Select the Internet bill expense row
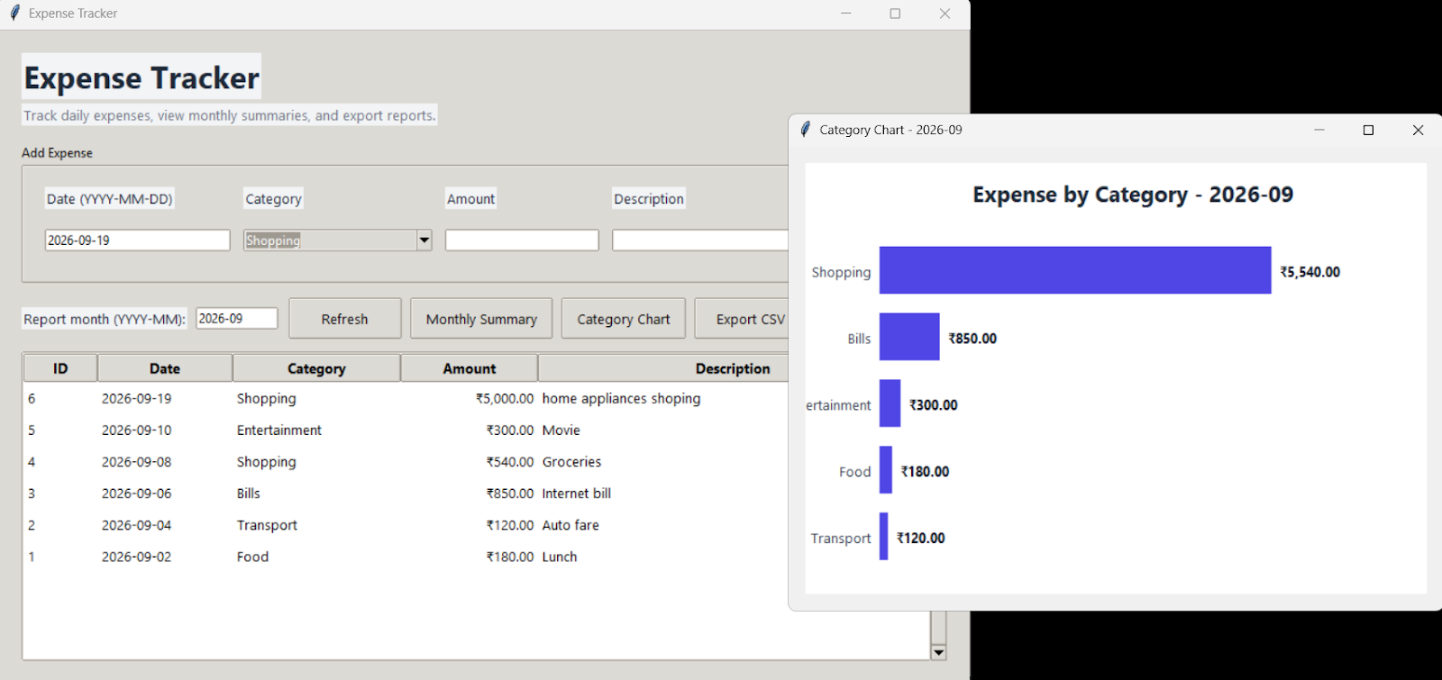The image size is (1442, 680). [406, 494]
